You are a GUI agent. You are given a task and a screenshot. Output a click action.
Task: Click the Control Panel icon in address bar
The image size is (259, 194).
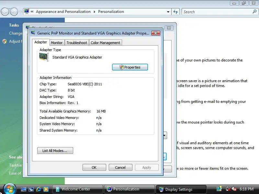point(27,11)
